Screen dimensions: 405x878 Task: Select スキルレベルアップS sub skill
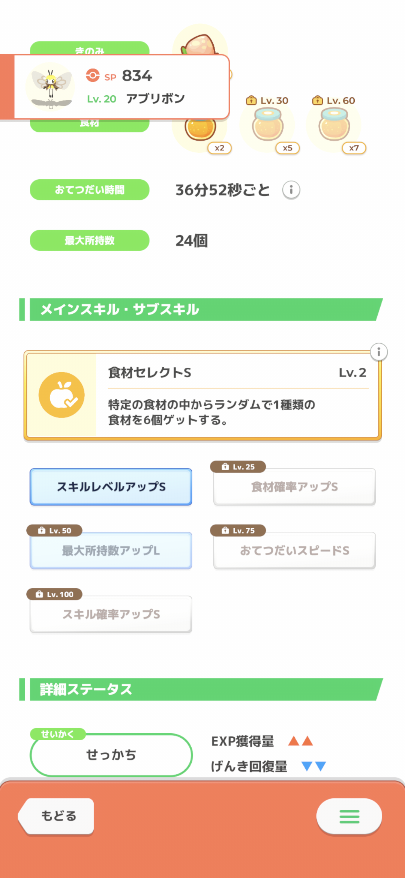[111, 487]
